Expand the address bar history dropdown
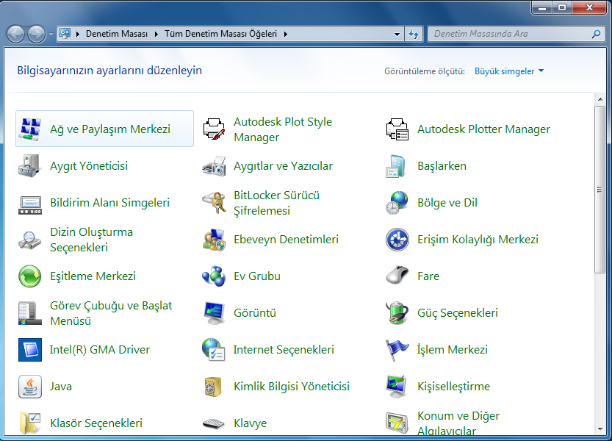612x441 pixels. tap(397, 33)
